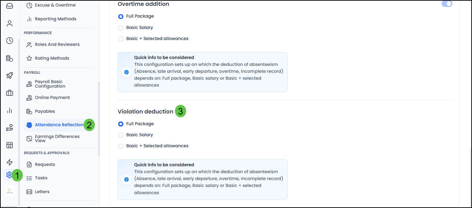The height and width of the screenshot is (208, 472).
Task: Select Basic + Selected allowances under Violation deduction
Action: tap(121, 146)
